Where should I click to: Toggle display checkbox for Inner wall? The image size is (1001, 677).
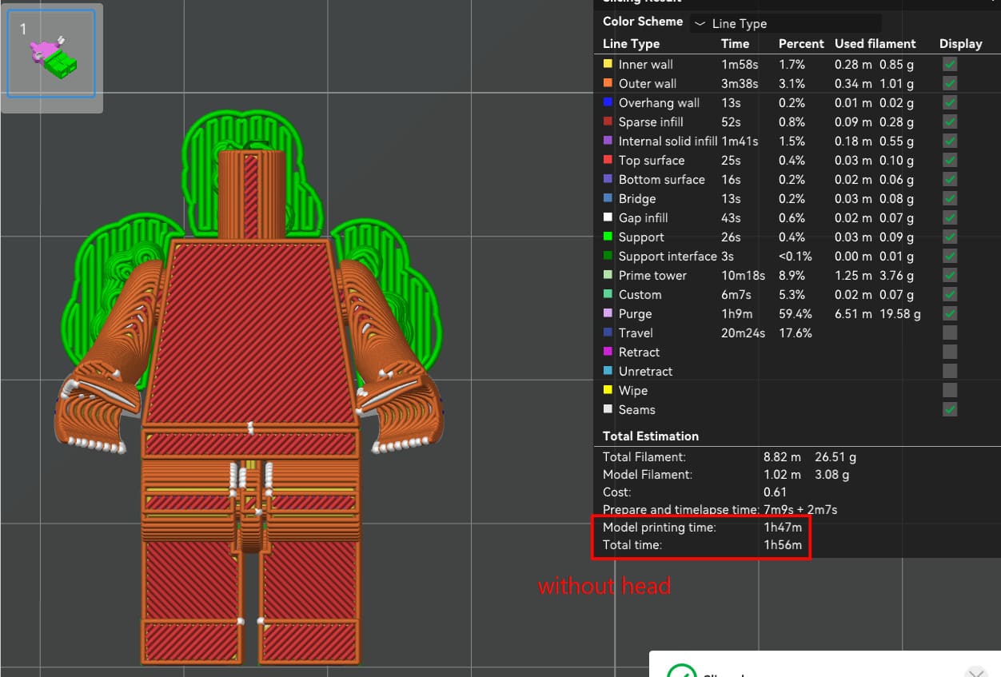point(950,64)
